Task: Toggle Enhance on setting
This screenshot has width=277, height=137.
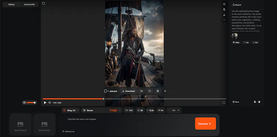Action: [x=68, y=131]
